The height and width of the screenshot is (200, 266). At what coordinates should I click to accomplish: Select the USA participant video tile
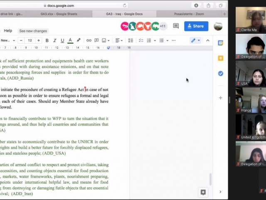point(251,73)
